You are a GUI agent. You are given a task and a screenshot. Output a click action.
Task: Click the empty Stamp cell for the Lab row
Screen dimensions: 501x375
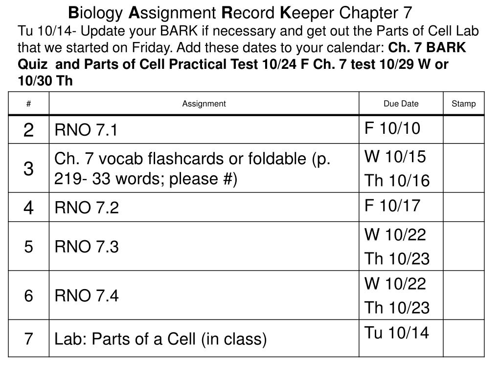point(464,339)
